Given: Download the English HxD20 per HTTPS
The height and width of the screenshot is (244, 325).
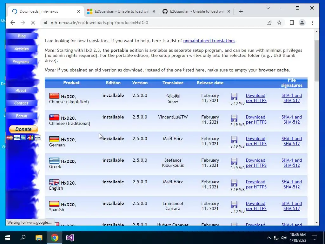Looking at the screenshot, I should 256,184.
